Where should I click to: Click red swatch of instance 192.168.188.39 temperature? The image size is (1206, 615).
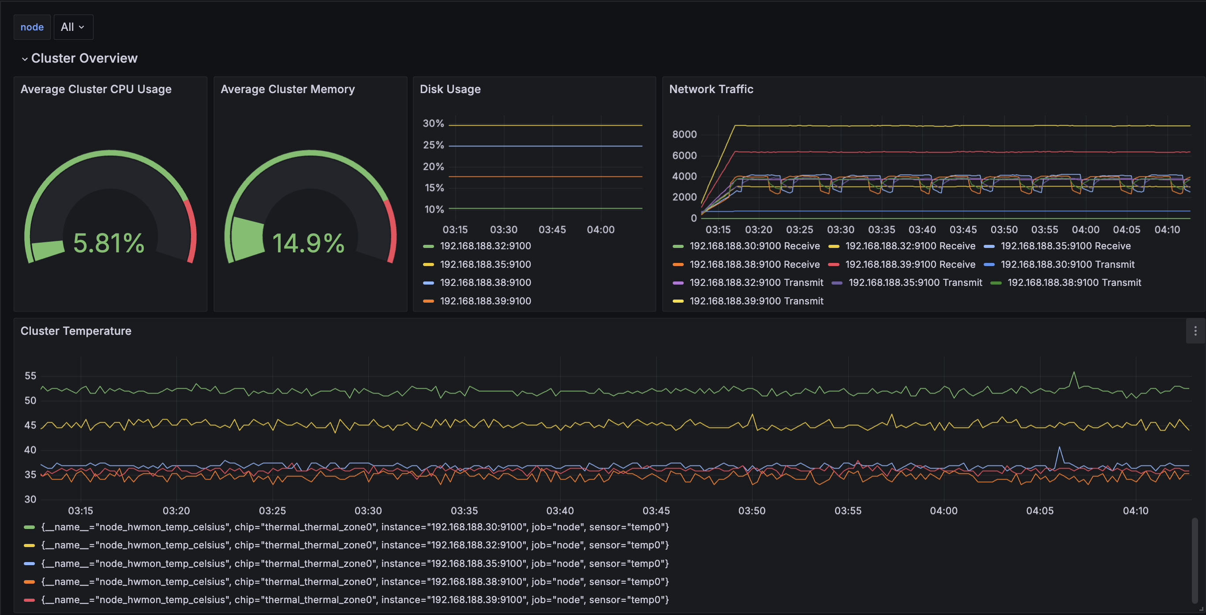point(29,600)
